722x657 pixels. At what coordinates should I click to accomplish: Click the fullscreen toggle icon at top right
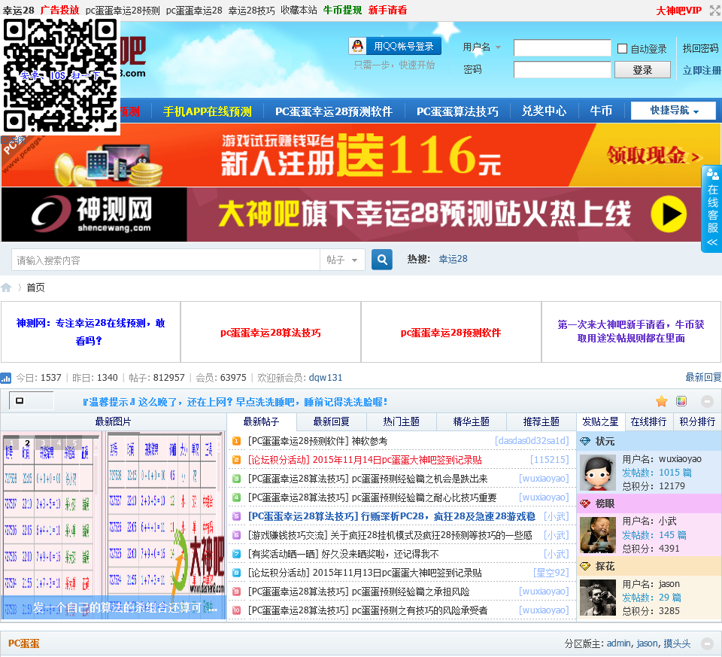click(715, 10)
